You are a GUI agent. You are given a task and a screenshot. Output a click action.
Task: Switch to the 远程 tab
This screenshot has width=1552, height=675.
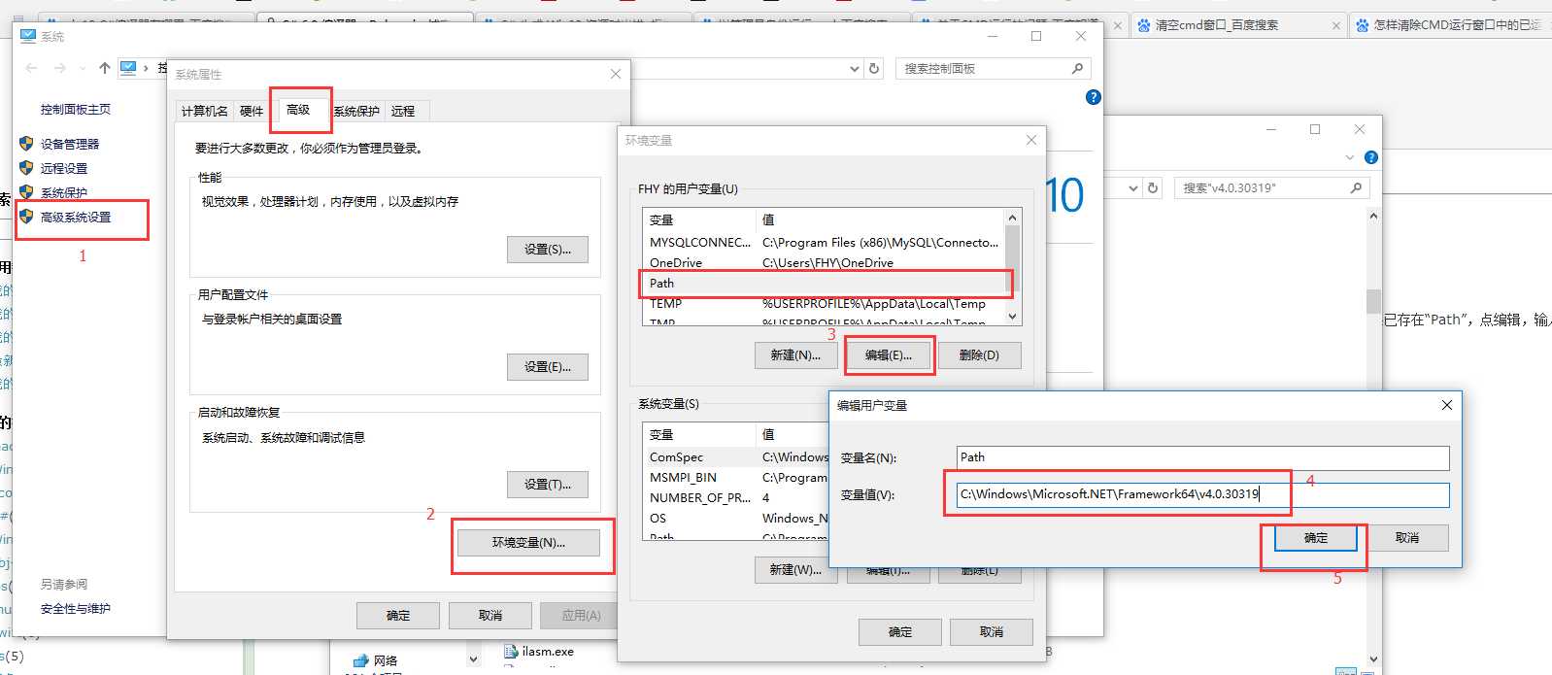tap(403, 112)
